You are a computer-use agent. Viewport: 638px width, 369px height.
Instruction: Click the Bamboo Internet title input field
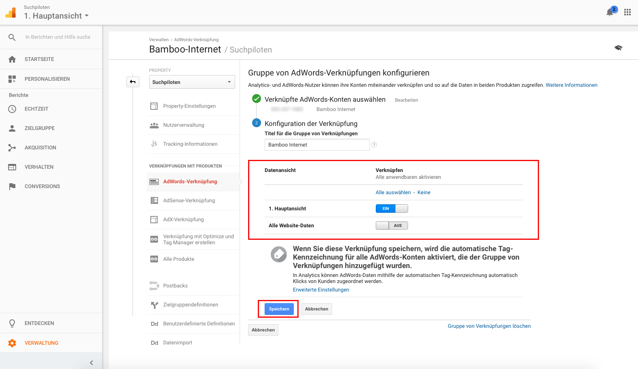pyautogui.click(x=317, y=145)
